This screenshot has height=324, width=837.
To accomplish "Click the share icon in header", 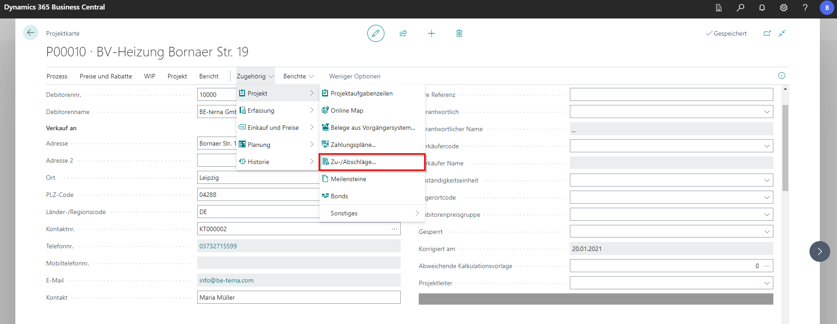I will tap(403, 33).
